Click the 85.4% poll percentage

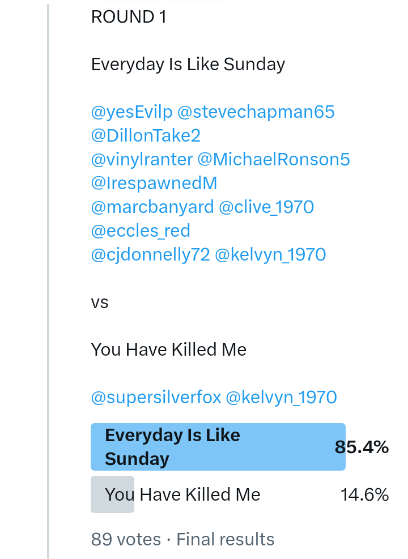(362, 447)
